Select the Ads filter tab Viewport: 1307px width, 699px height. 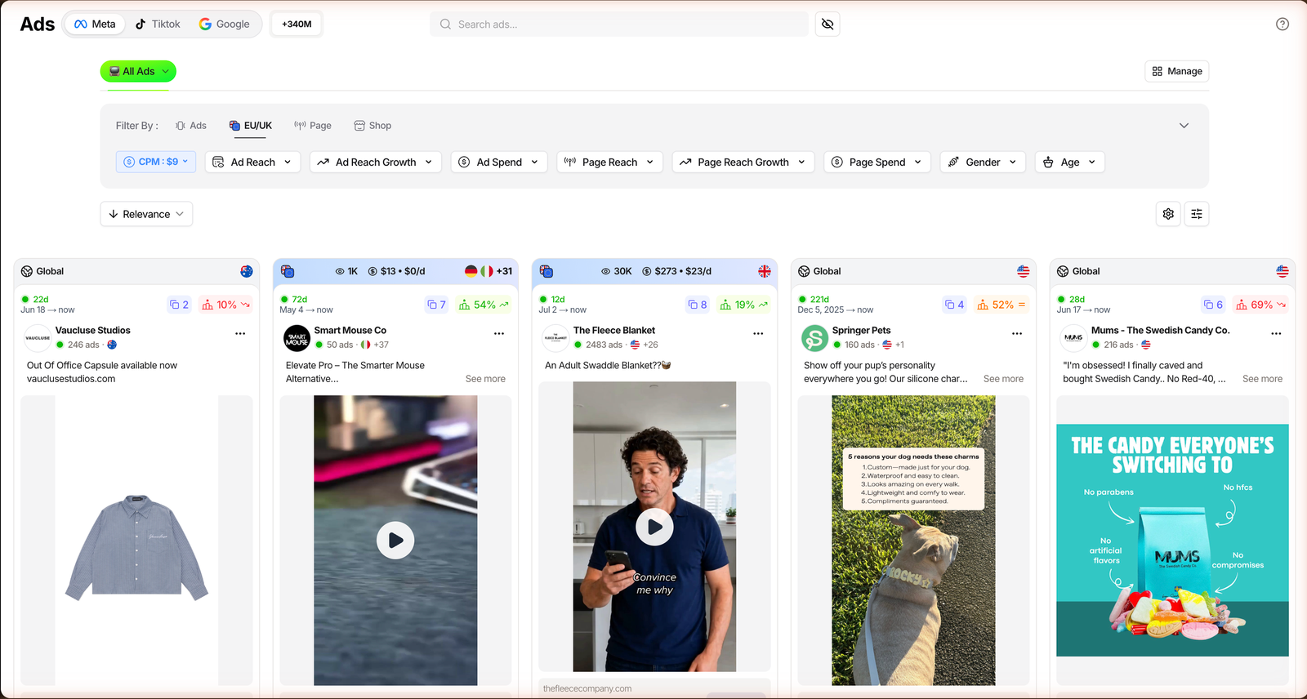point(191,126)
